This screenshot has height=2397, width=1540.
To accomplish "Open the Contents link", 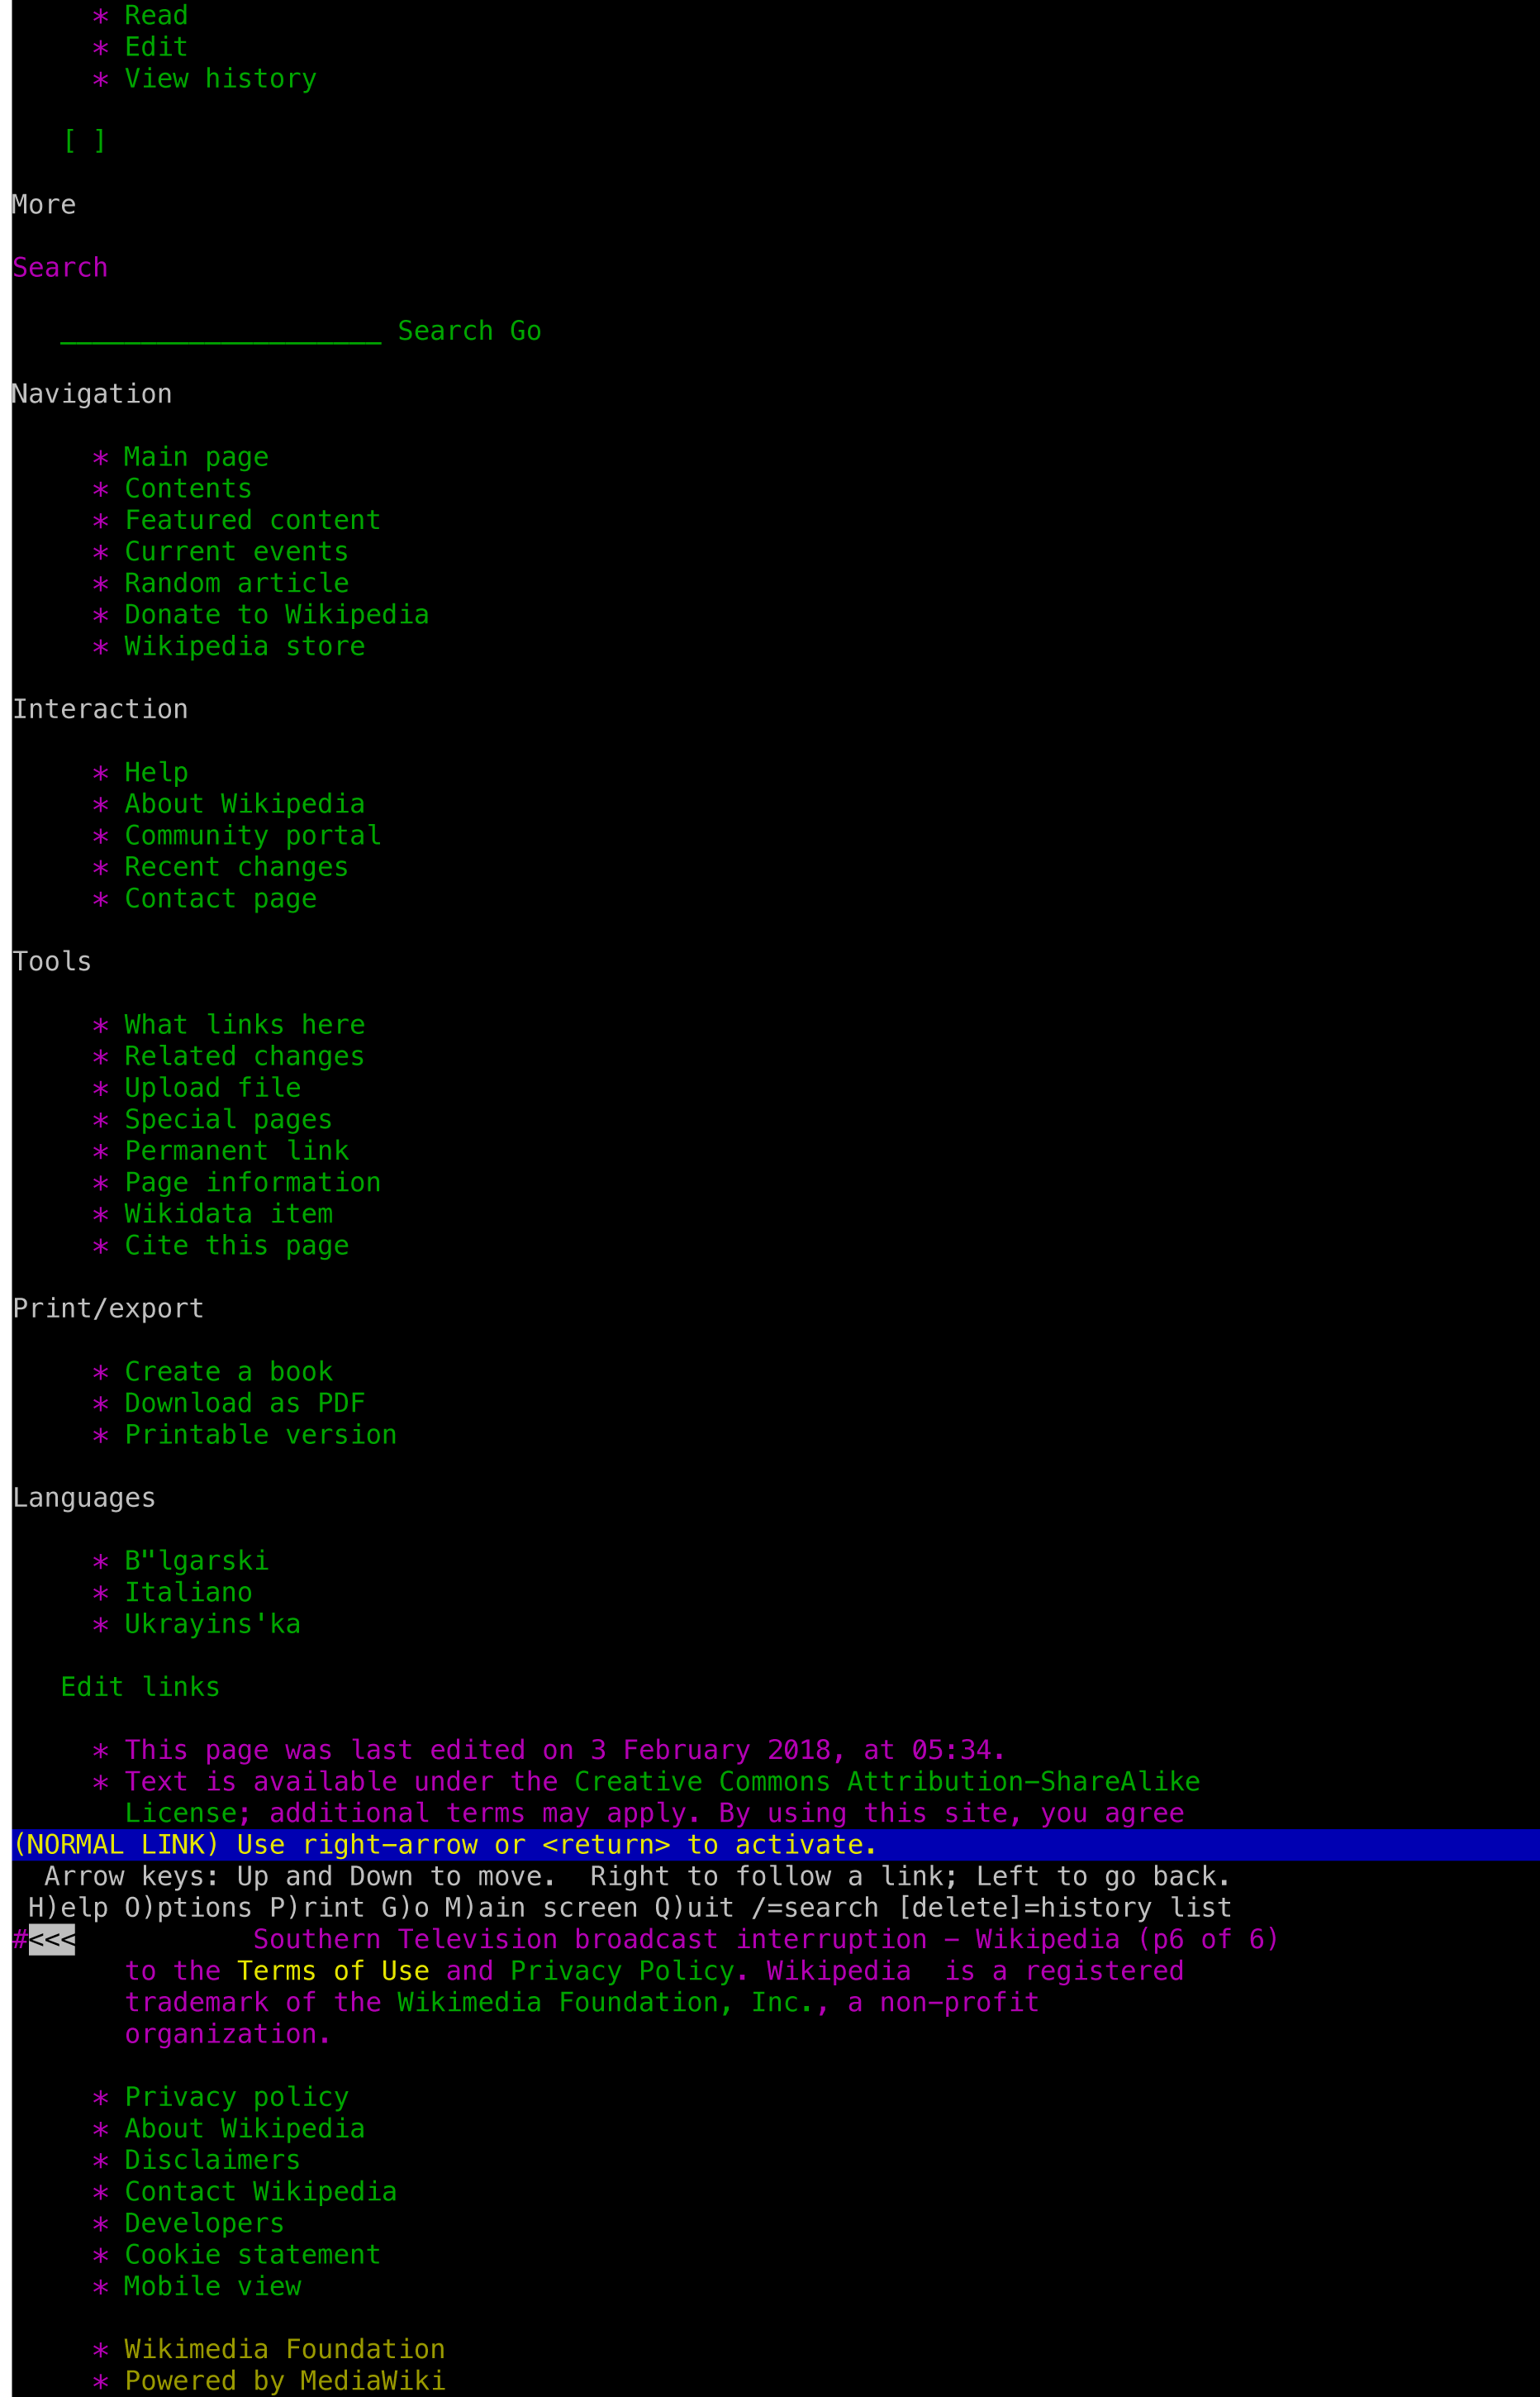I will (188, 488).
